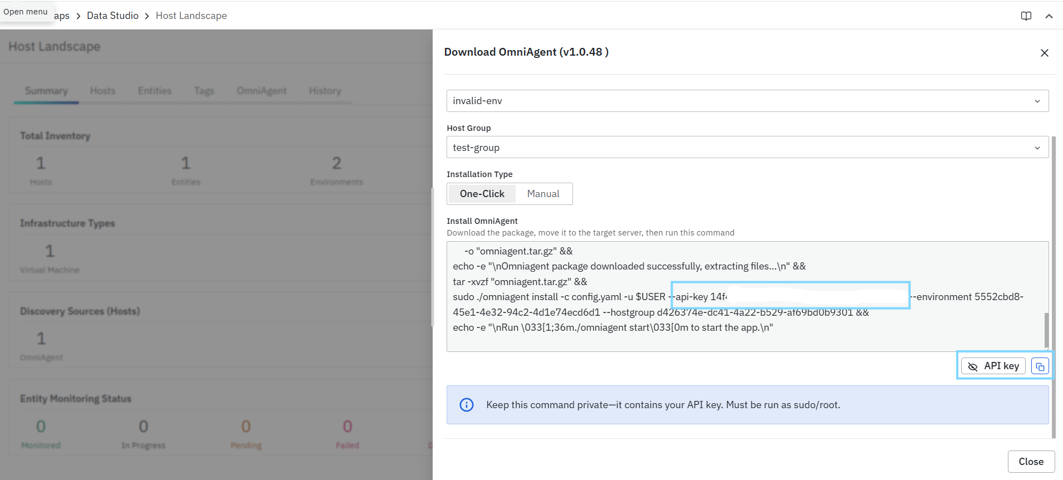Click the Total Inventory heading
Screen dimensions: 1063x480
click(55, 136)
